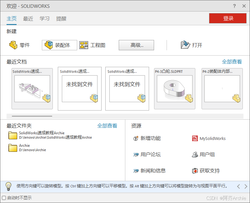Switch to the 最近 tab

28,19
